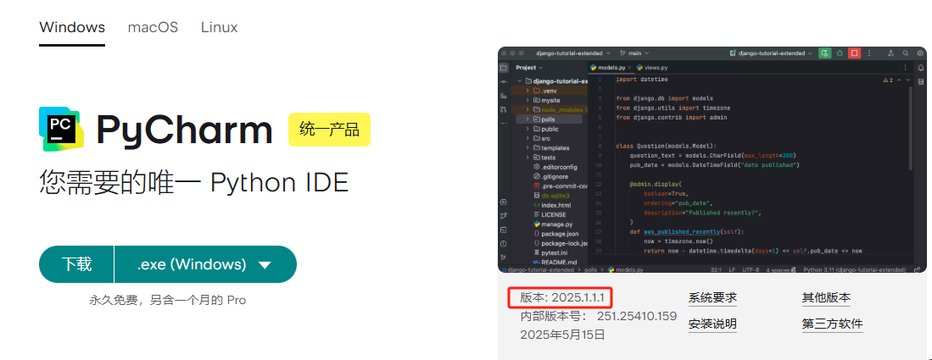The image size is (932, 360).
Task: Click the build number 251.25410.159
Action: [x=637, y=316]
